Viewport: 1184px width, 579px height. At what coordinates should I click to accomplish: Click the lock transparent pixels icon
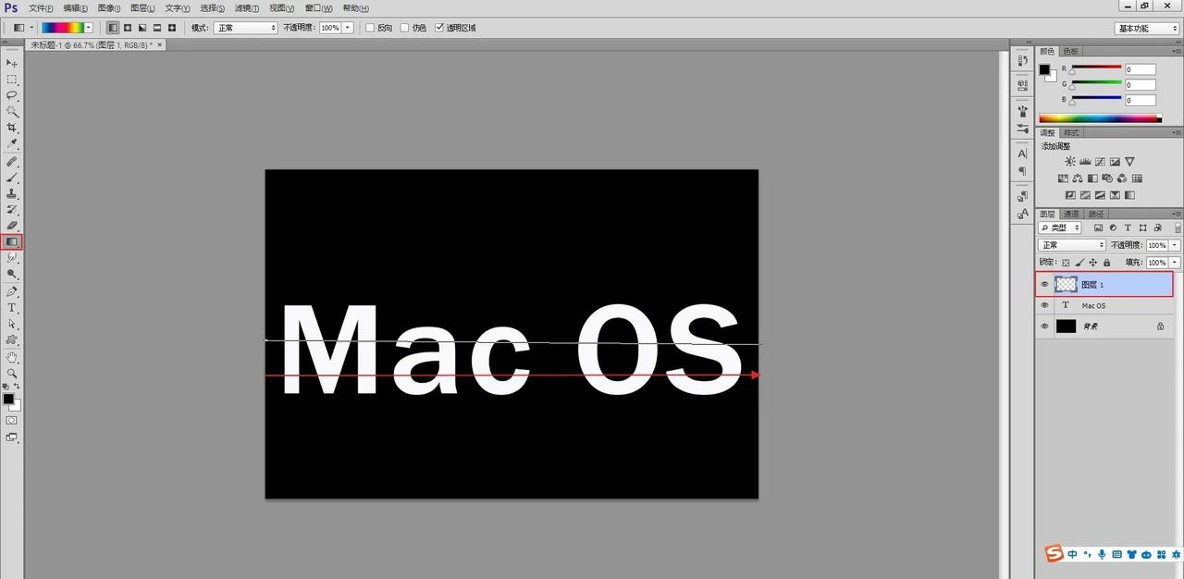click(1066, 263)
